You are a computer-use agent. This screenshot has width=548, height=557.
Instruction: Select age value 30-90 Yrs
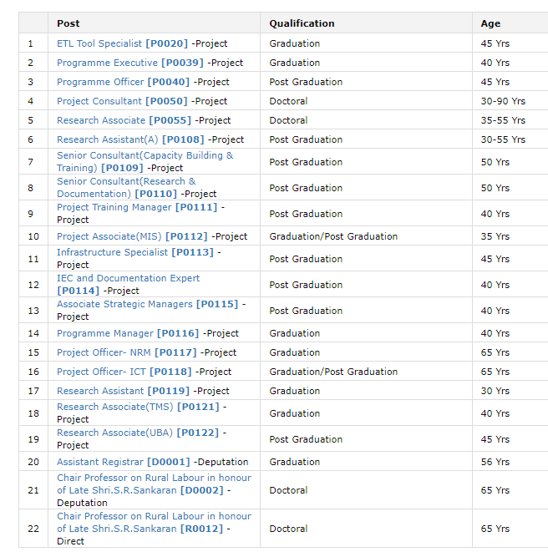click(x=503, y=101)
